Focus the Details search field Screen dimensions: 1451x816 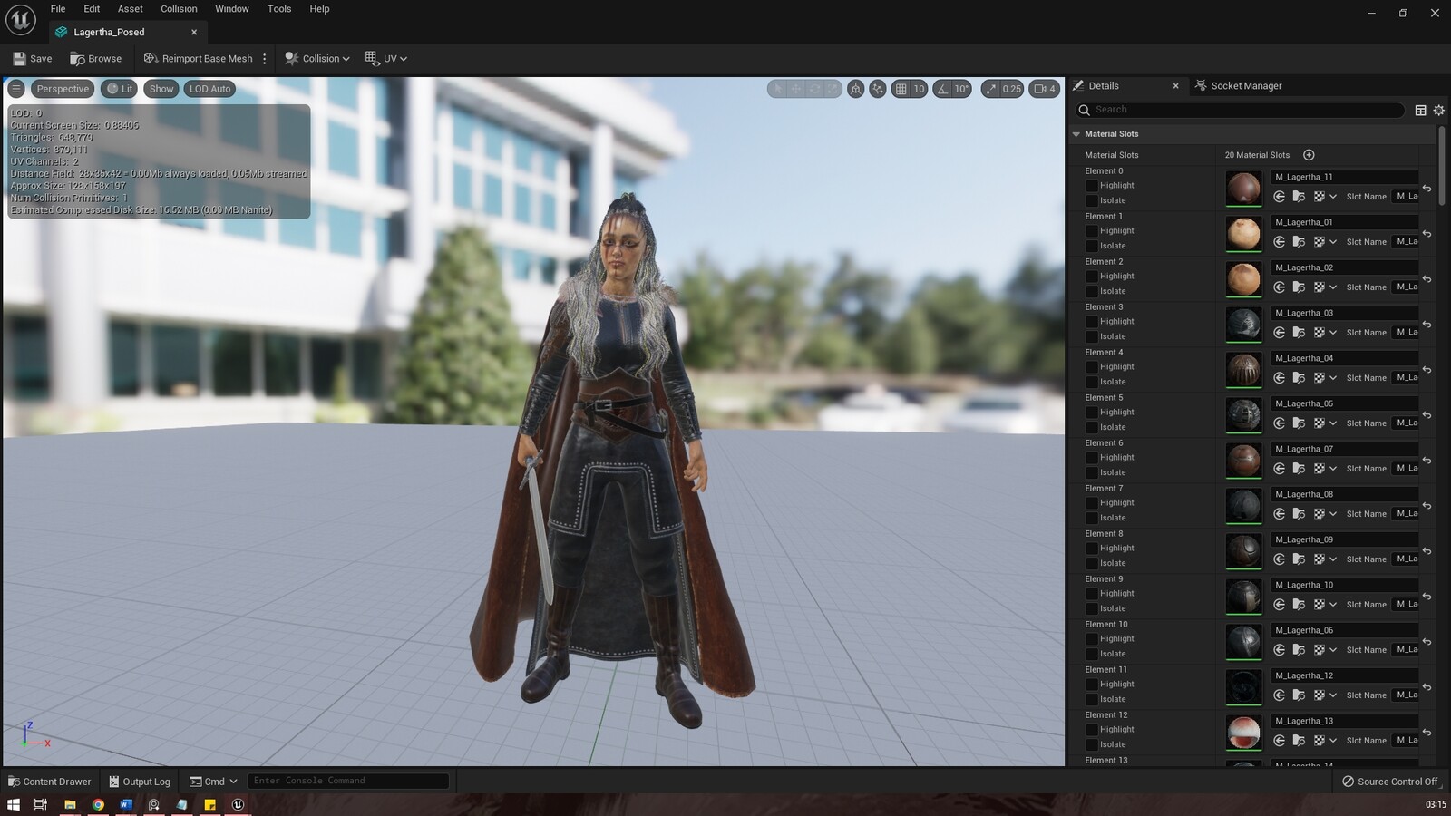(x=1239, y=110)
